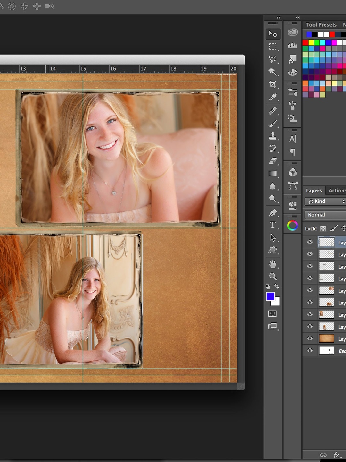Click the 3D pan mode icon
The height and width of the screenshot is (462, 346).
click(x=24, y=6)
